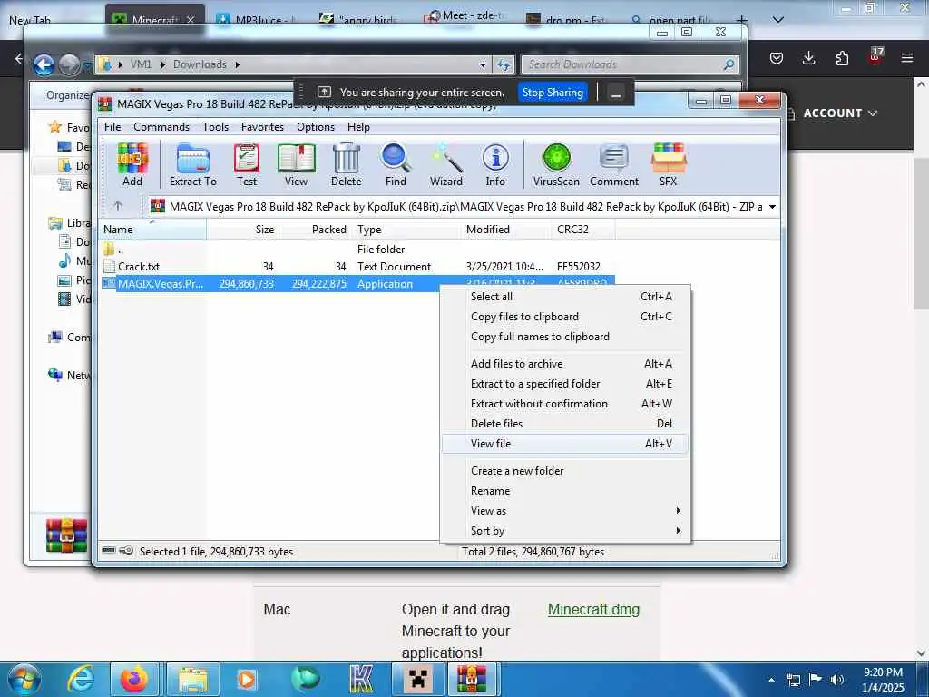Image resolution: width=929 pixels, height=697 pixels.
Task: Choose Create a new folder
Action: 565,471
